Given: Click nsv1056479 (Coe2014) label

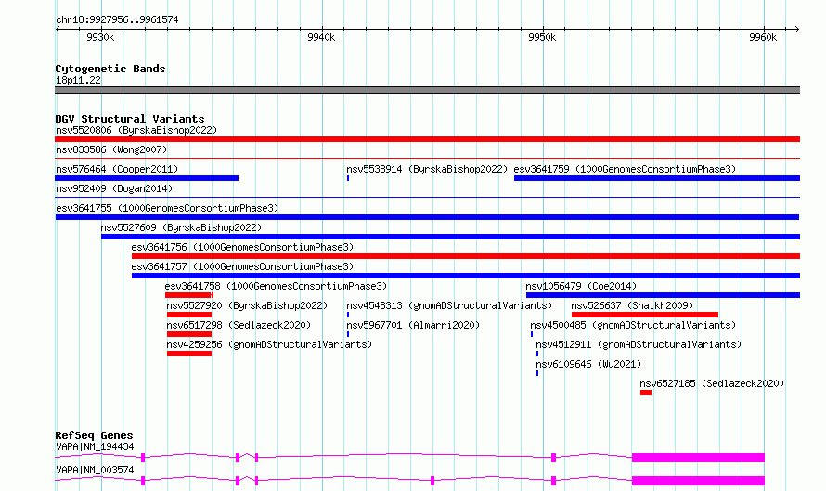Looking at the screenshot, I should (x=581, y=286).
